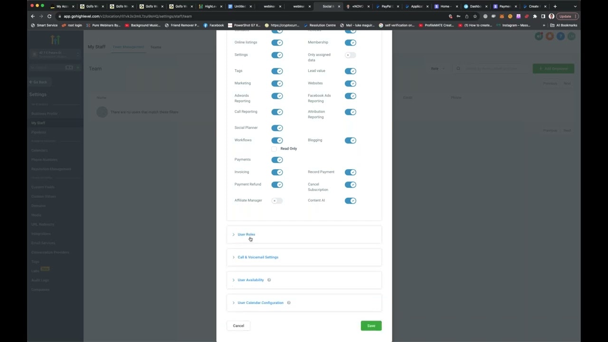Open the browser share icon
The width and height of the screenshot is (608, 342).
coord(466,16)
